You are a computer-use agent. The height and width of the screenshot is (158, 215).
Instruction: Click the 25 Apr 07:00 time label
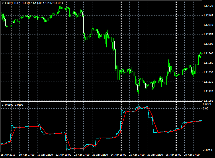pos(137,155)
